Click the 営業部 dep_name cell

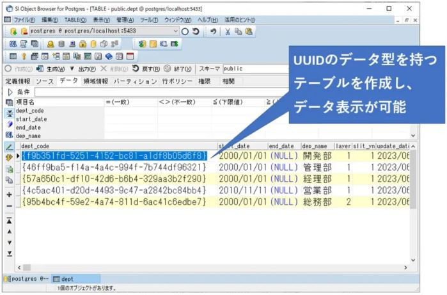click(317, 190)
